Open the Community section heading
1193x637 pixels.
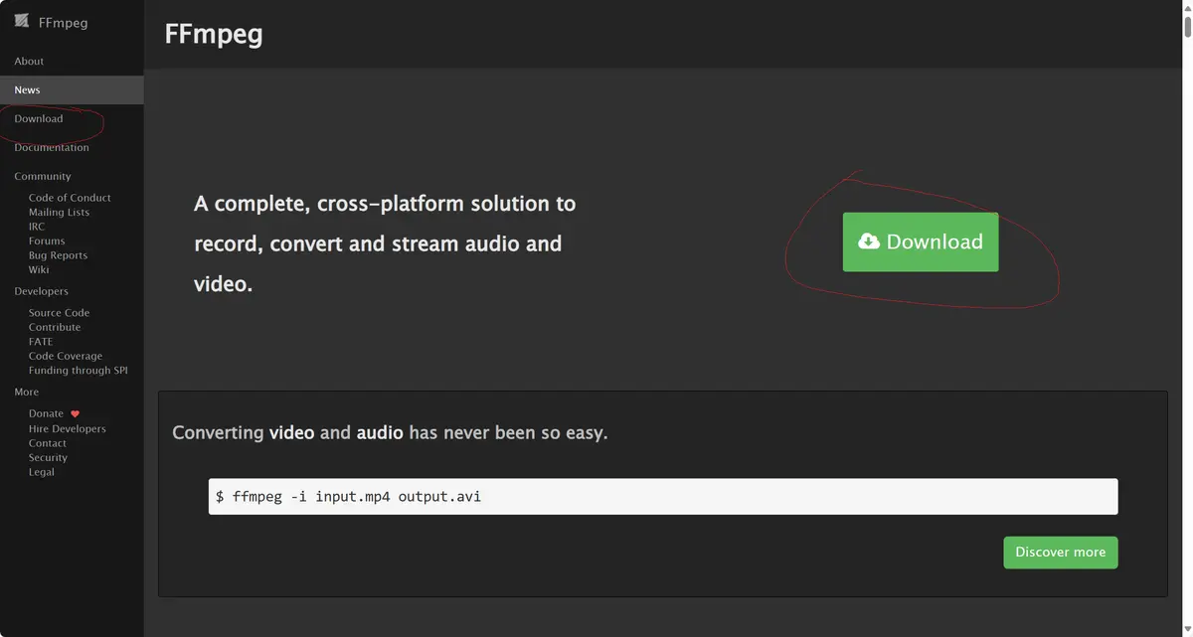43,176
